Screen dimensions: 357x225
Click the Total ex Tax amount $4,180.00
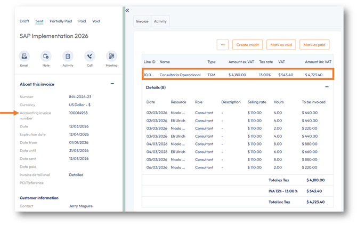tap(315, 180)
